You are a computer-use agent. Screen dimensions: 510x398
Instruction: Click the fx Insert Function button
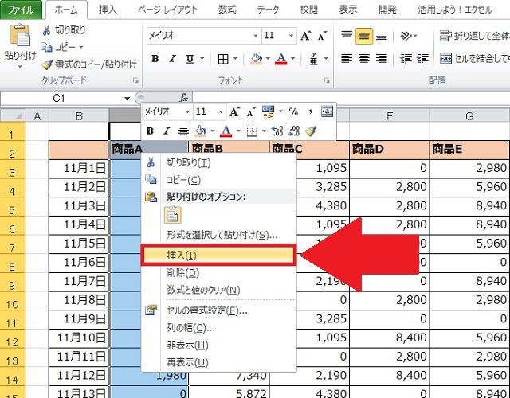(184, 97)
